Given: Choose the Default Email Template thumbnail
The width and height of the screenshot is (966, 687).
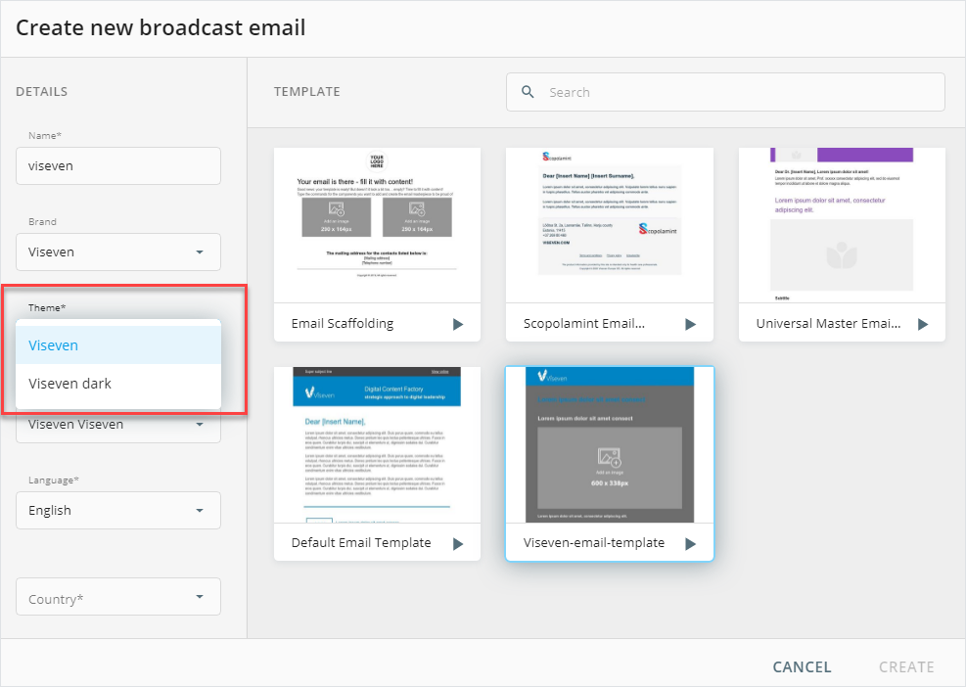Looking at the screenshot, I should [x=377, y=444].
